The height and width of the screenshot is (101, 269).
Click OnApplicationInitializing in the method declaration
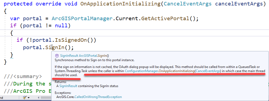pyautogui.click(x=121, y=4)
